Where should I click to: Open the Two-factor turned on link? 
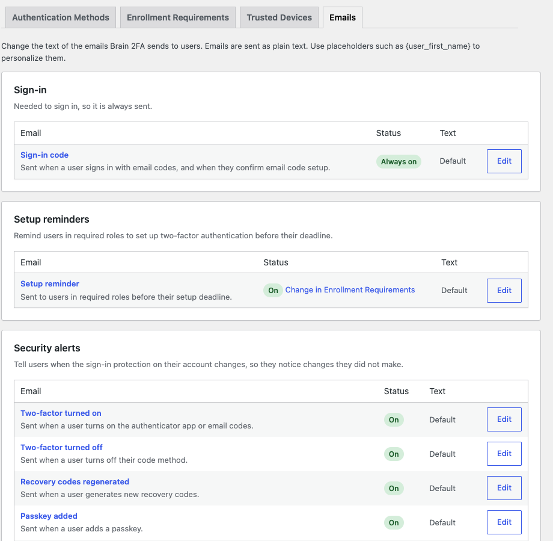pyautogui.click(x=61, y=413)
